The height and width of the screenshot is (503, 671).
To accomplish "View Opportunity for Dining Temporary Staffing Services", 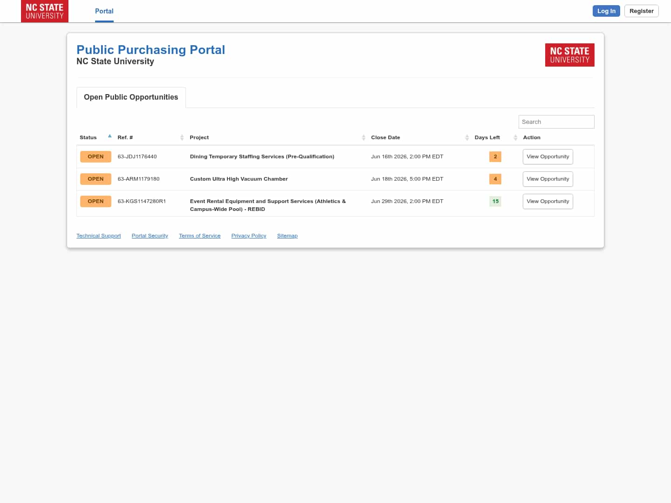I will pyautogui.click(x=548, y=156).
